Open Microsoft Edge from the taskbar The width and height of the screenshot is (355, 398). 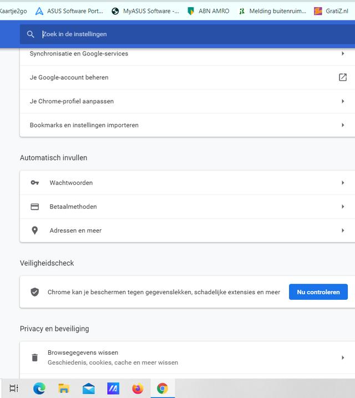[39, 389]
